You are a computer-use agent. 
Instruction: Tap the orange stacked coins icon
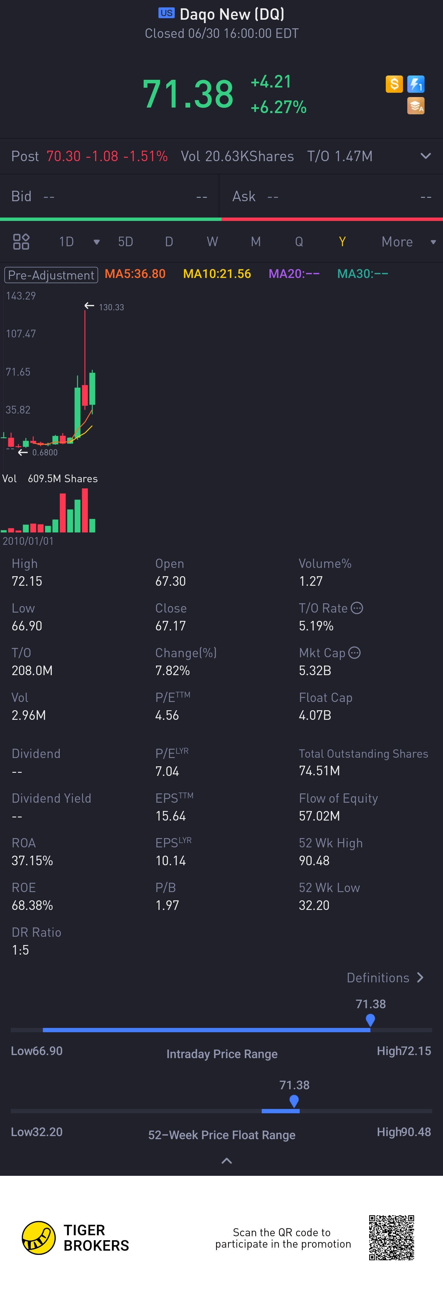tap(416, 106)
